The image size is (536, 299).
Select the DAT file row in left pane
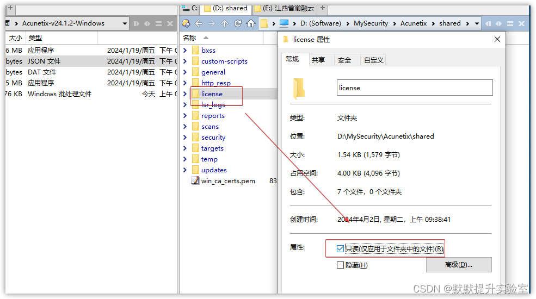point(91,72)
